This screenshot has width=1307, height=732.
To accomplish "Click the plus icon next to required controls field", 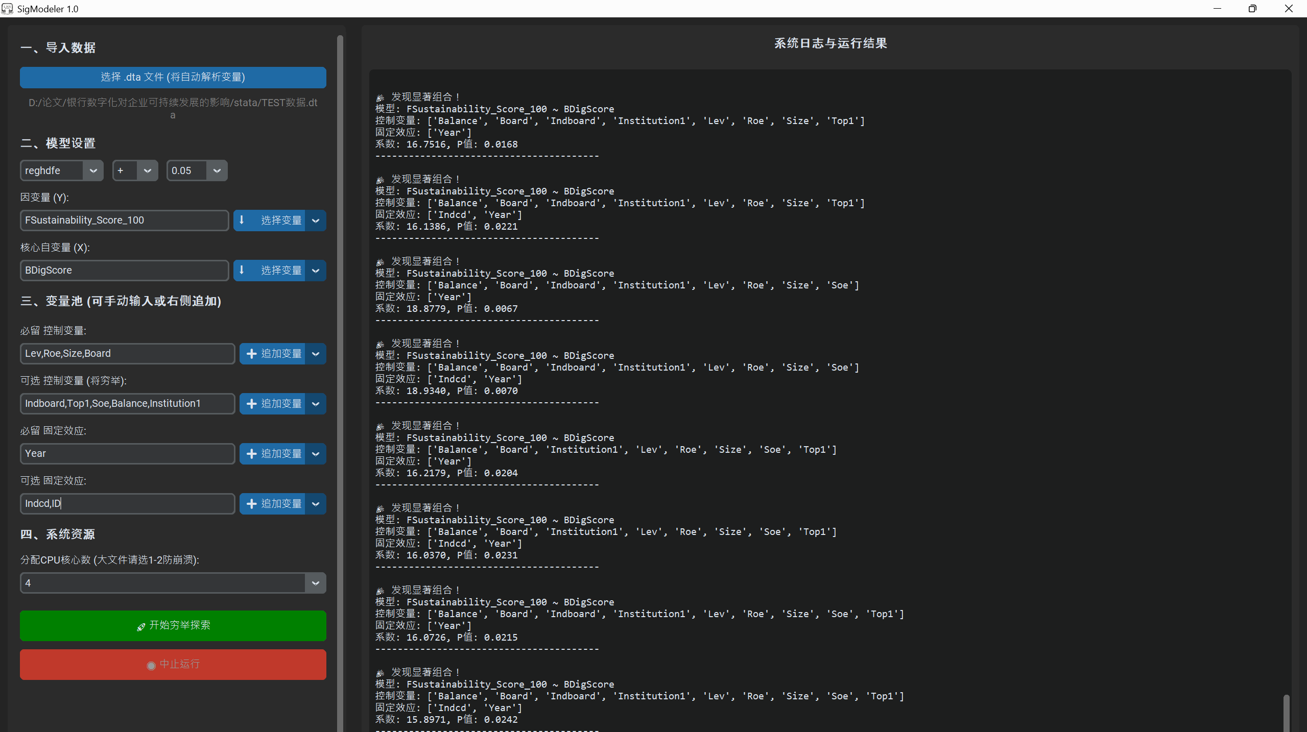I will [251, 354].
